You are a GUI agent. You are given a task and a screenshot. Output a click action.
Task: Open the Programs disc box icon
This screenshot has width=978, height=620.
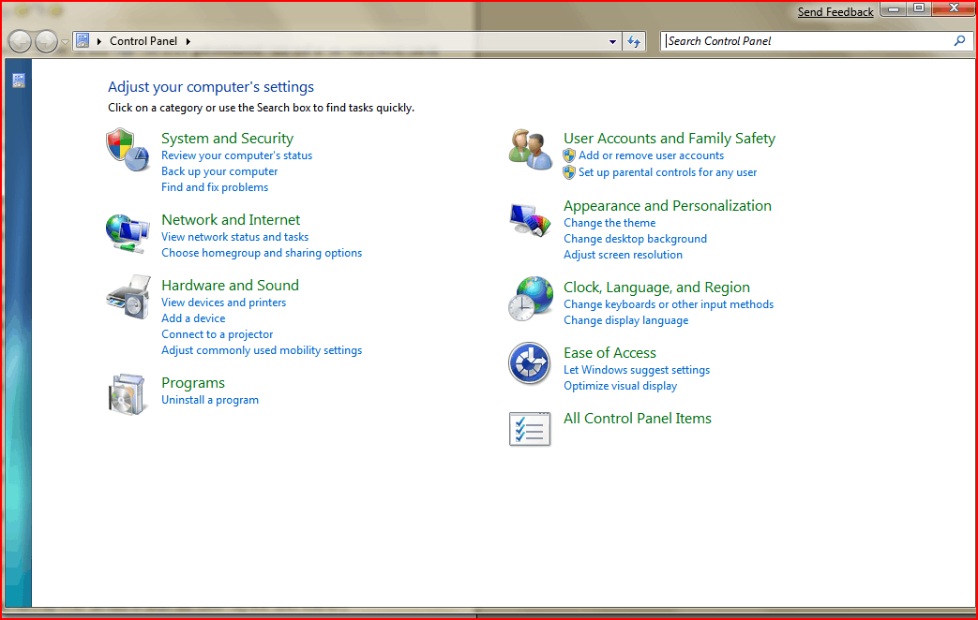pos(128,394)
